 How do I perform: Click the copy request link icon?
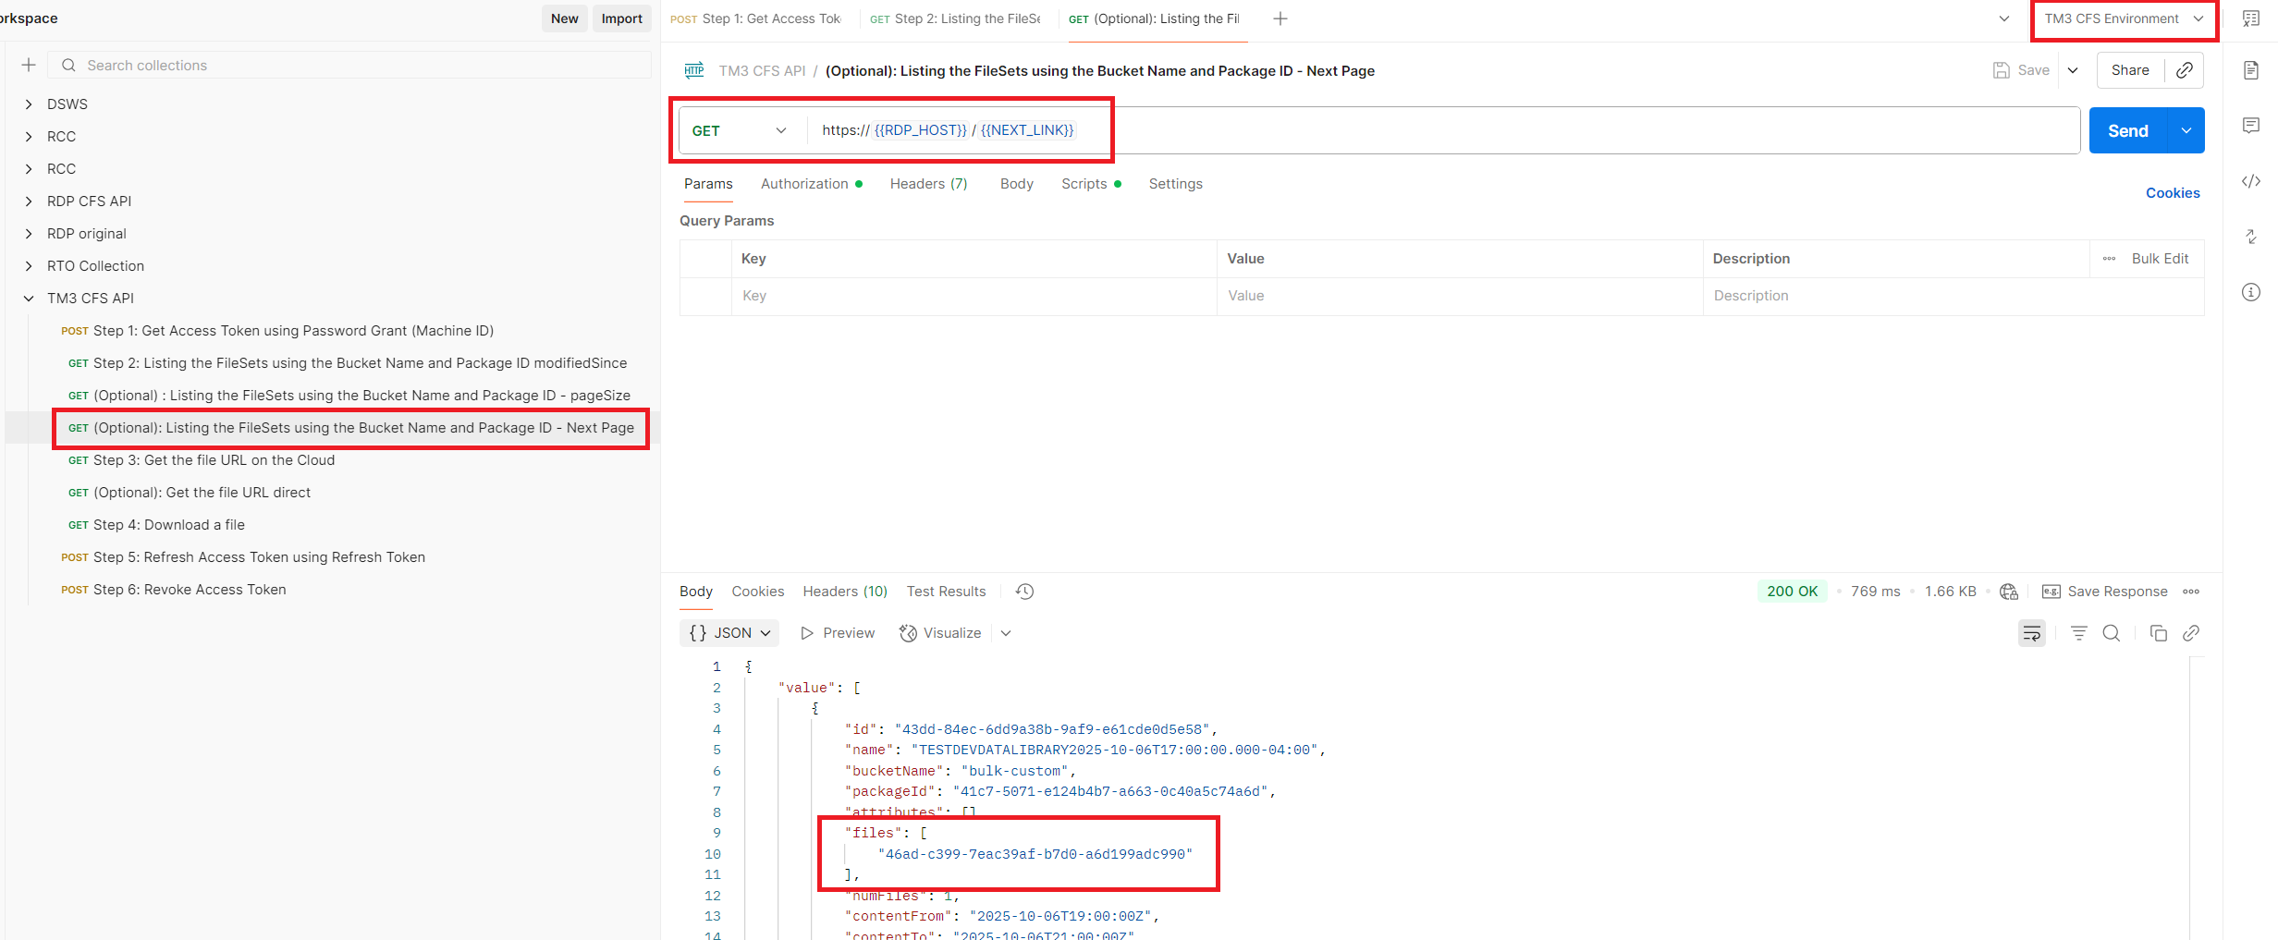coord(2185,70)
